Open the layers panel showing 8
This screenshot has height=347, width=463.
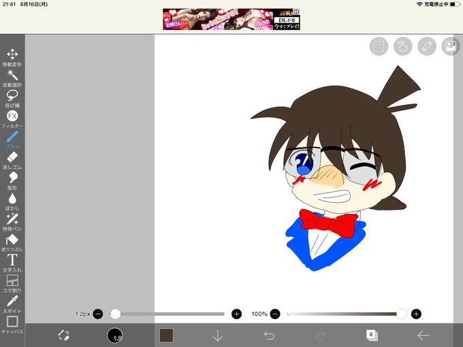click(372, 335)
